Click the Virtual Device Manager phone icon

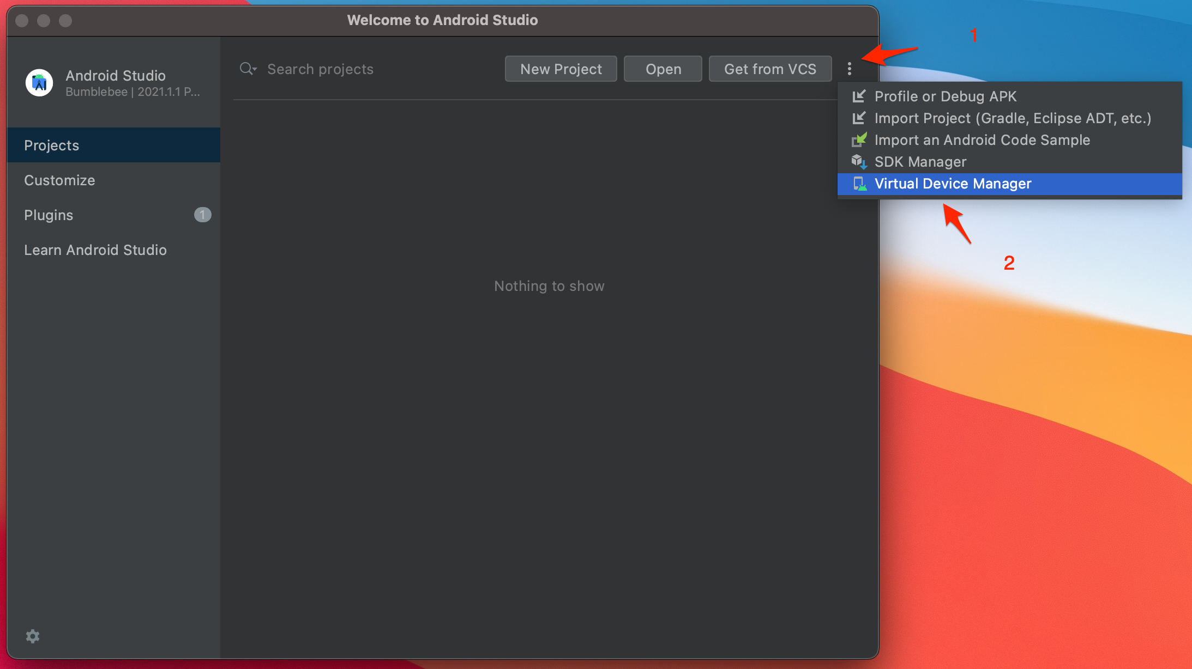click(859, 184)
